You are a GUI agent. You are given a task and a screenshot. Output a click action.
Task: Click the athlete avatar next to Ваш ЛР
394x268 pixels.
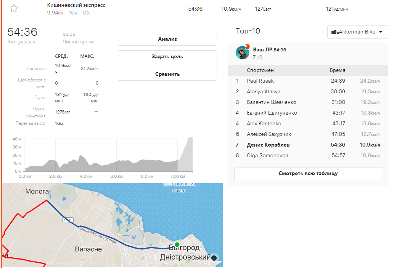(242, 53)
